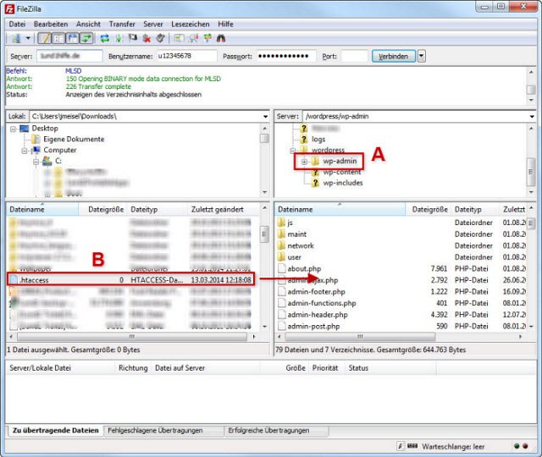Click the Verbinden button
The height and width of the screenshot is (457, 542).
tap(394, 57)
